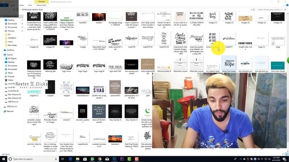The height and width of the screenshot is (162, 289).
Task: Launch Google Chrome from the taskbar
Action: (100, 159)
